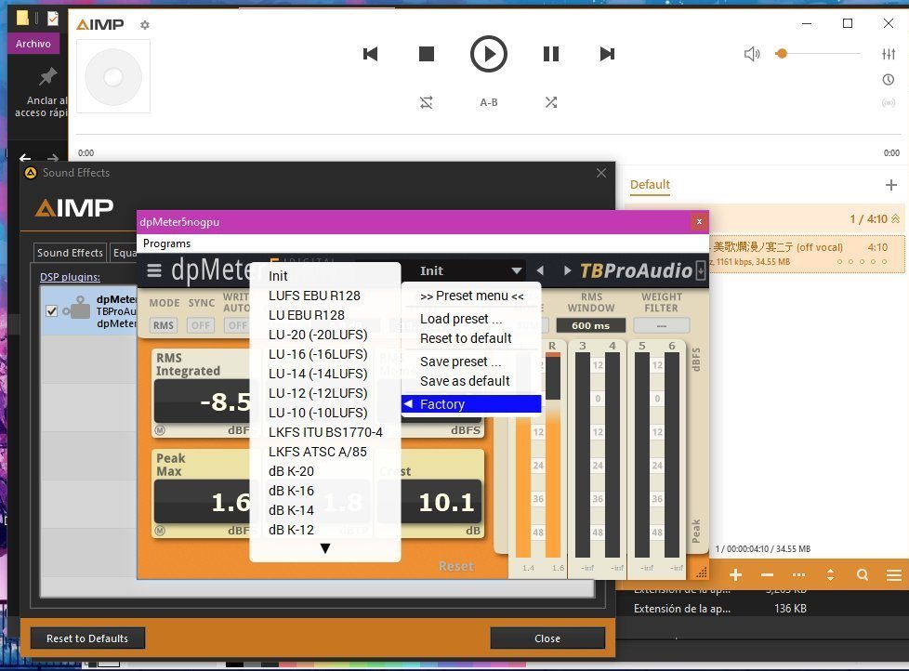The width and height of the screenshot is (909, 671).
Task: Adjust the AIMP volume slider
Action: click(817, 54)
